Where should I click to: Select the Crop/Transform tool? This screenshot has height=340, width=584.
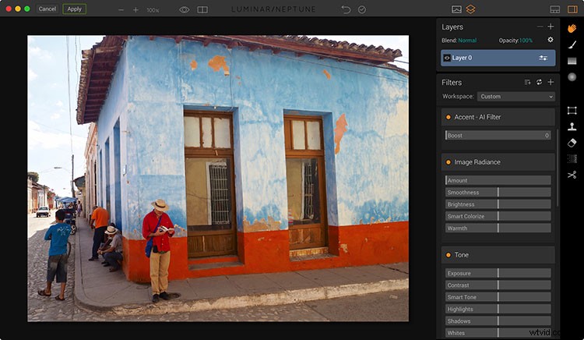pos(572,111)
